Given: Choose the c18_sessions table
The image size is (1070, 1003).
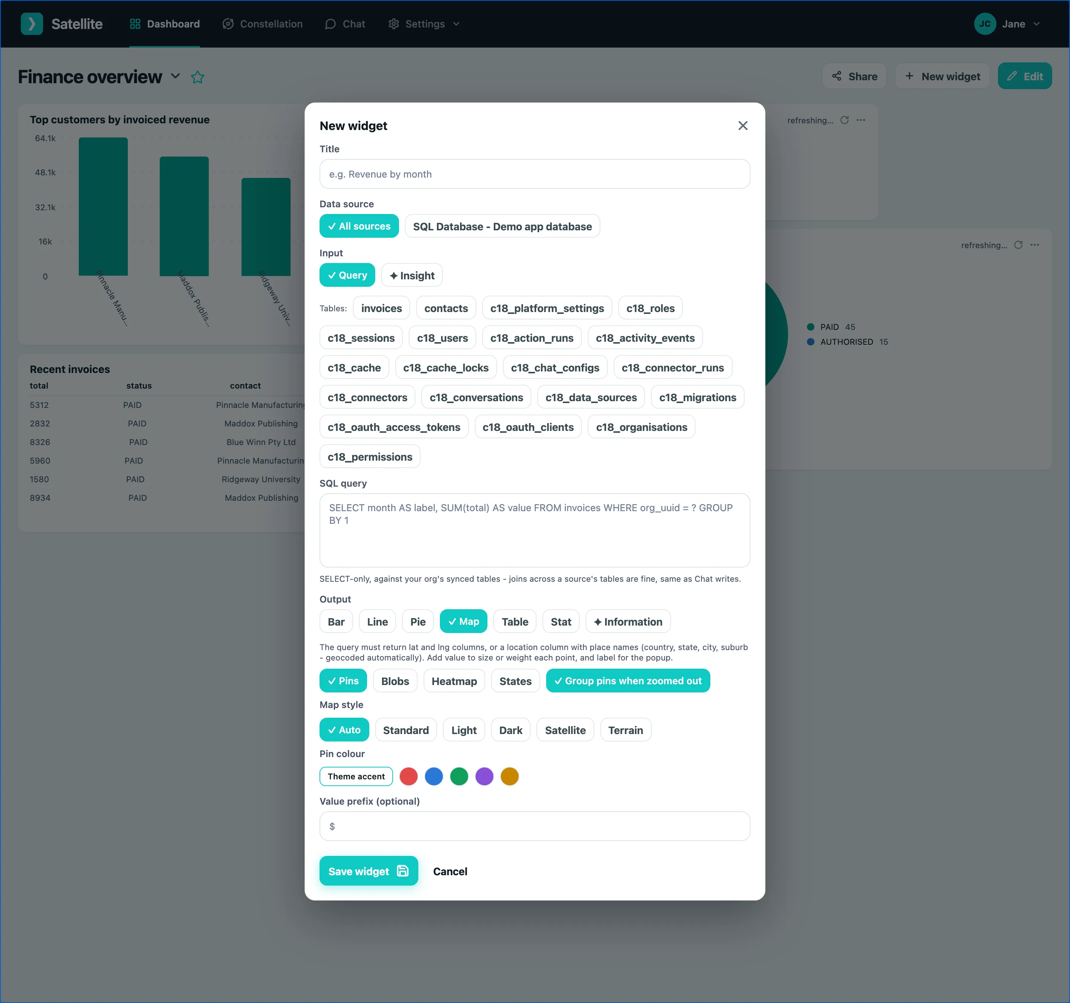Looking at the screenshot, I should [x=361, y=337].
